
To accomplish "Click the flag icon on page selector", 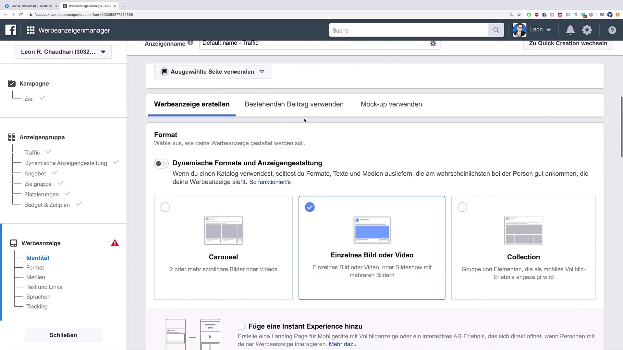I will (x=165, y=72).
